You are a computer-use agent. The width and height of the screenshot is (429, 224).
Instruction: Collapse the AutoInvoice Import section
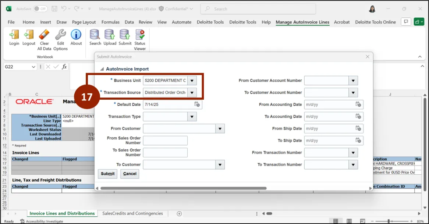pos(102,69)
